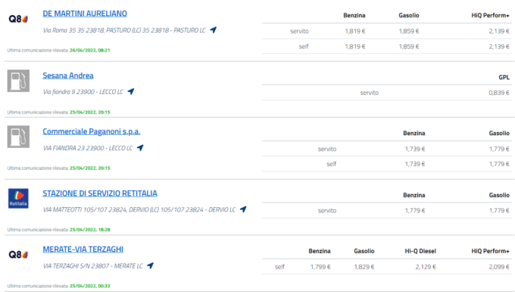The height and width of the screenshot is (292, 515).
Task: Click the last update date 26/04/2022, 08:21
Action: pyautogui.click(x=89, y=50)
